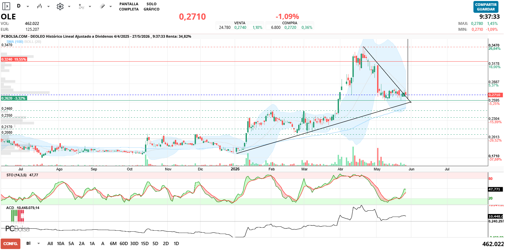Expand the D timeframe dropdown arrow
505x251 pixels.
(x=28, y=7)
